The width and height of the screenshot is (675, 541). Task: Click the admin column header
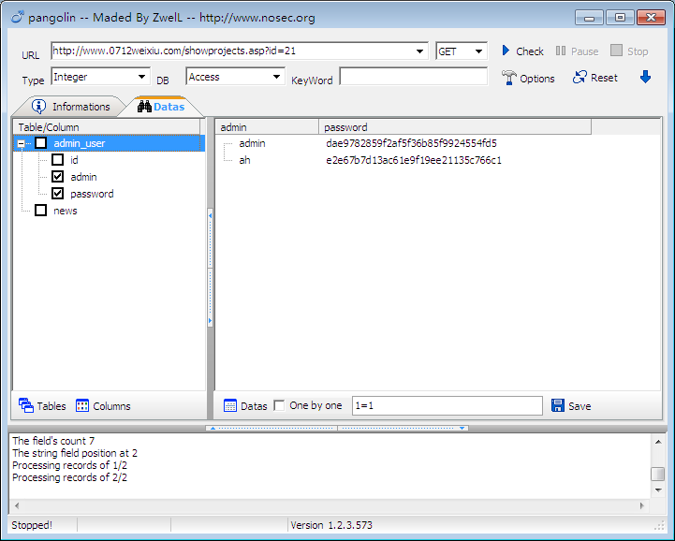267,127
